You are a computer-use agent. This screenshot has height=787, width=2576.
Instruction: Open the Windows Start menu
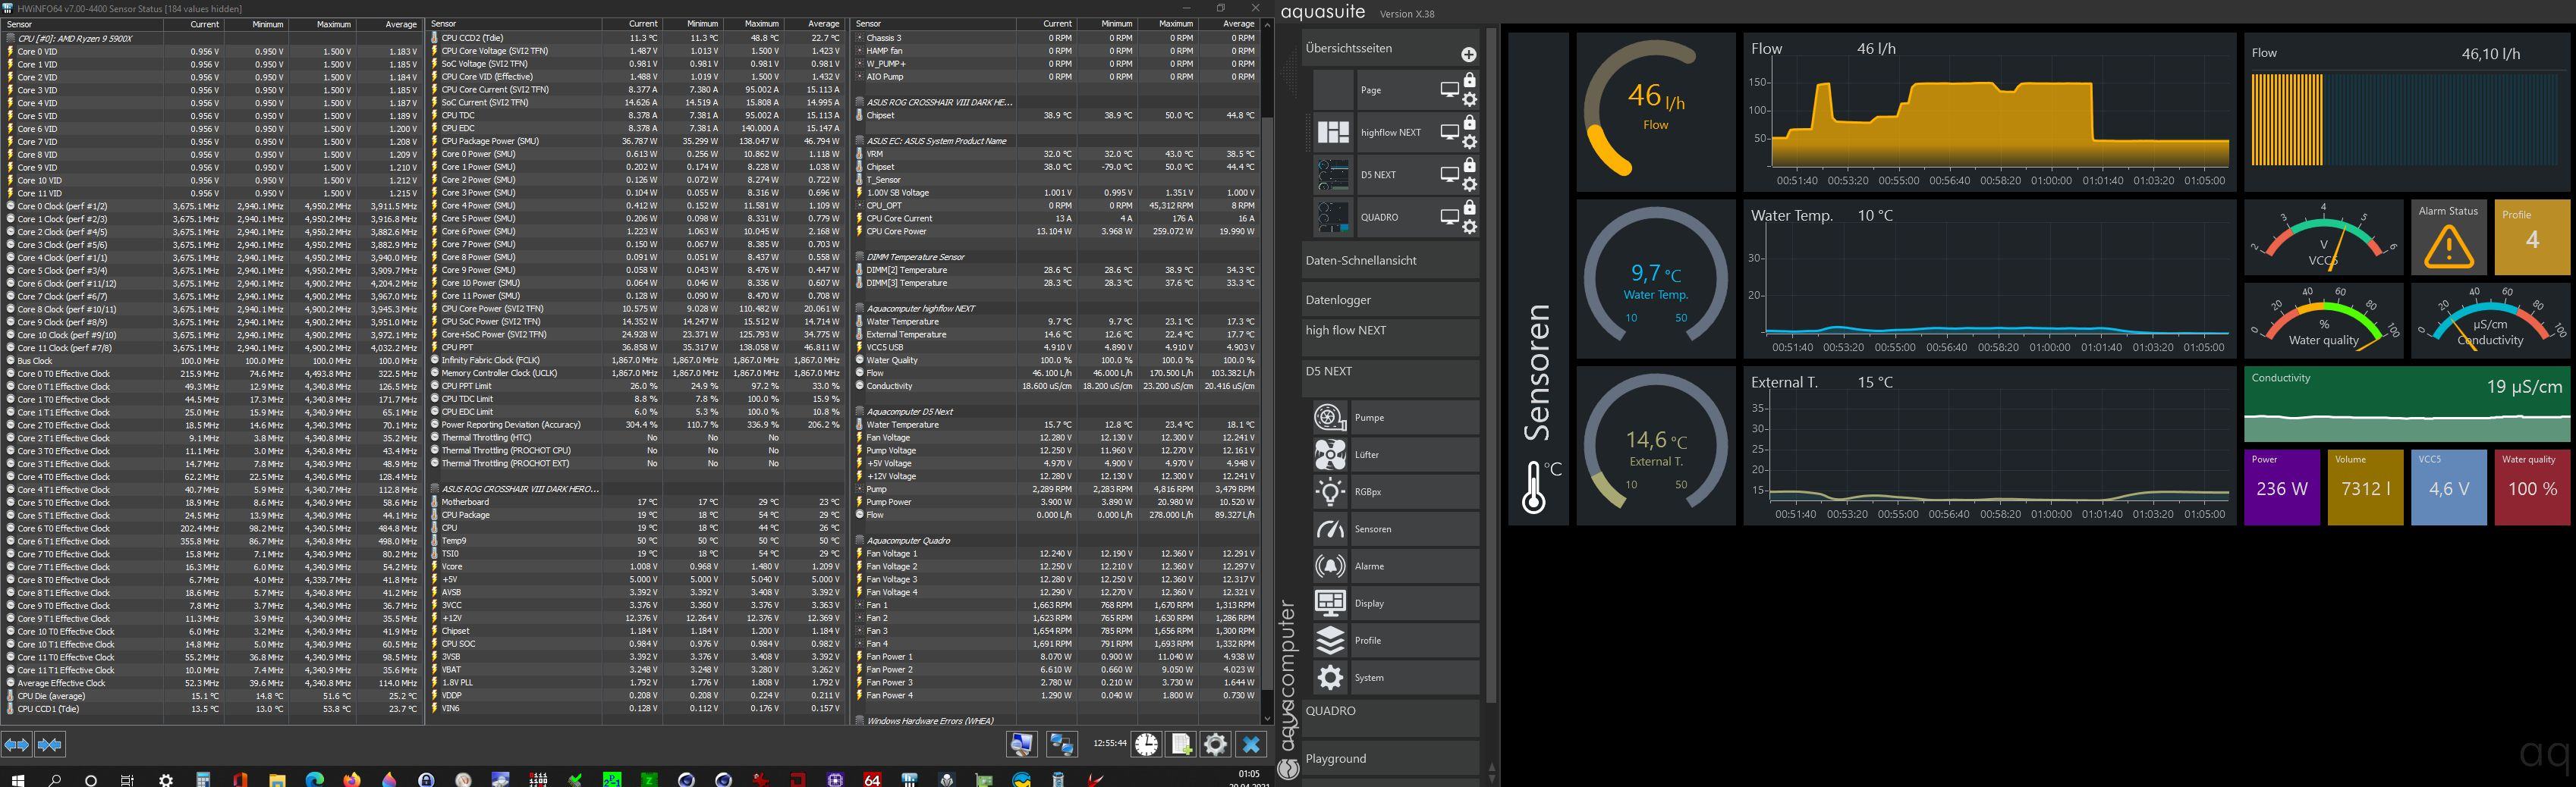click(17, 780)
